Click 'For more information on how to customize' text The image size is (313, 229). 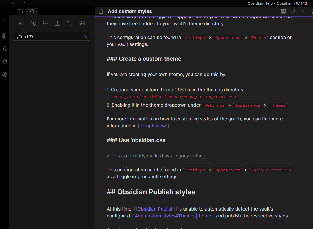point(195,119)
